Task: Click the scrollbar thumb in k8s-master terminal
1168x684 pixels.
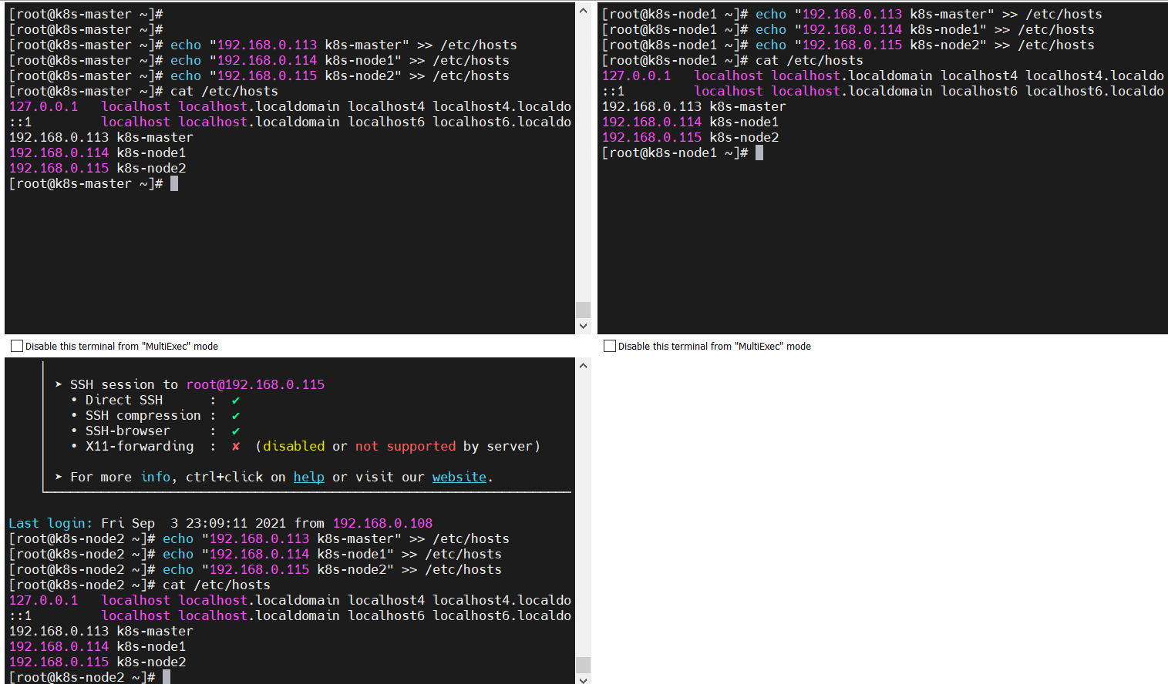Action: [583, 310]
